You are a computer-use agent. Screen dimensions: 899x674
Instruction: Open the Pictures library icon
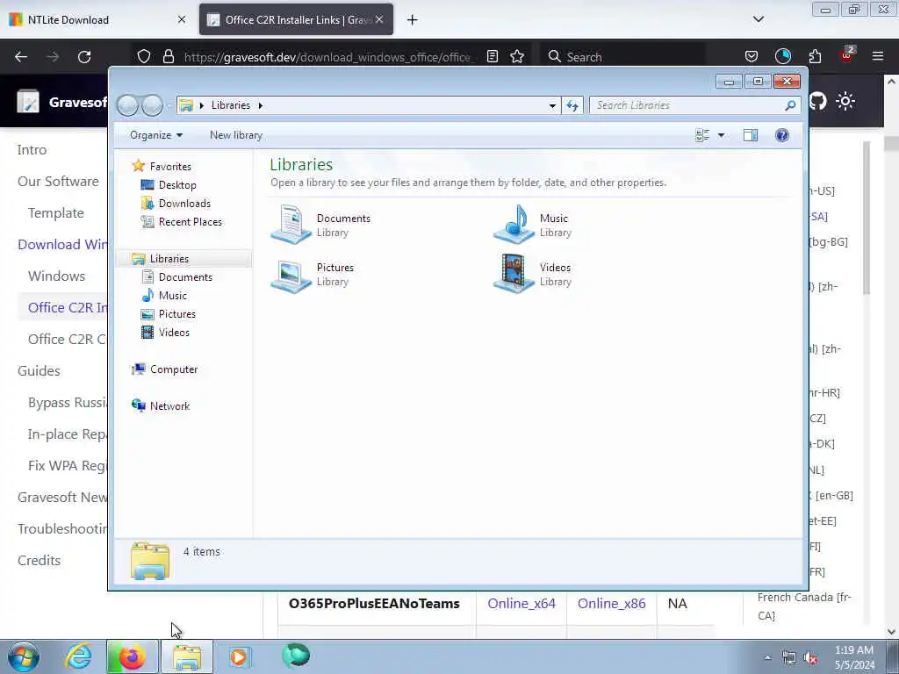click(291, 275)
